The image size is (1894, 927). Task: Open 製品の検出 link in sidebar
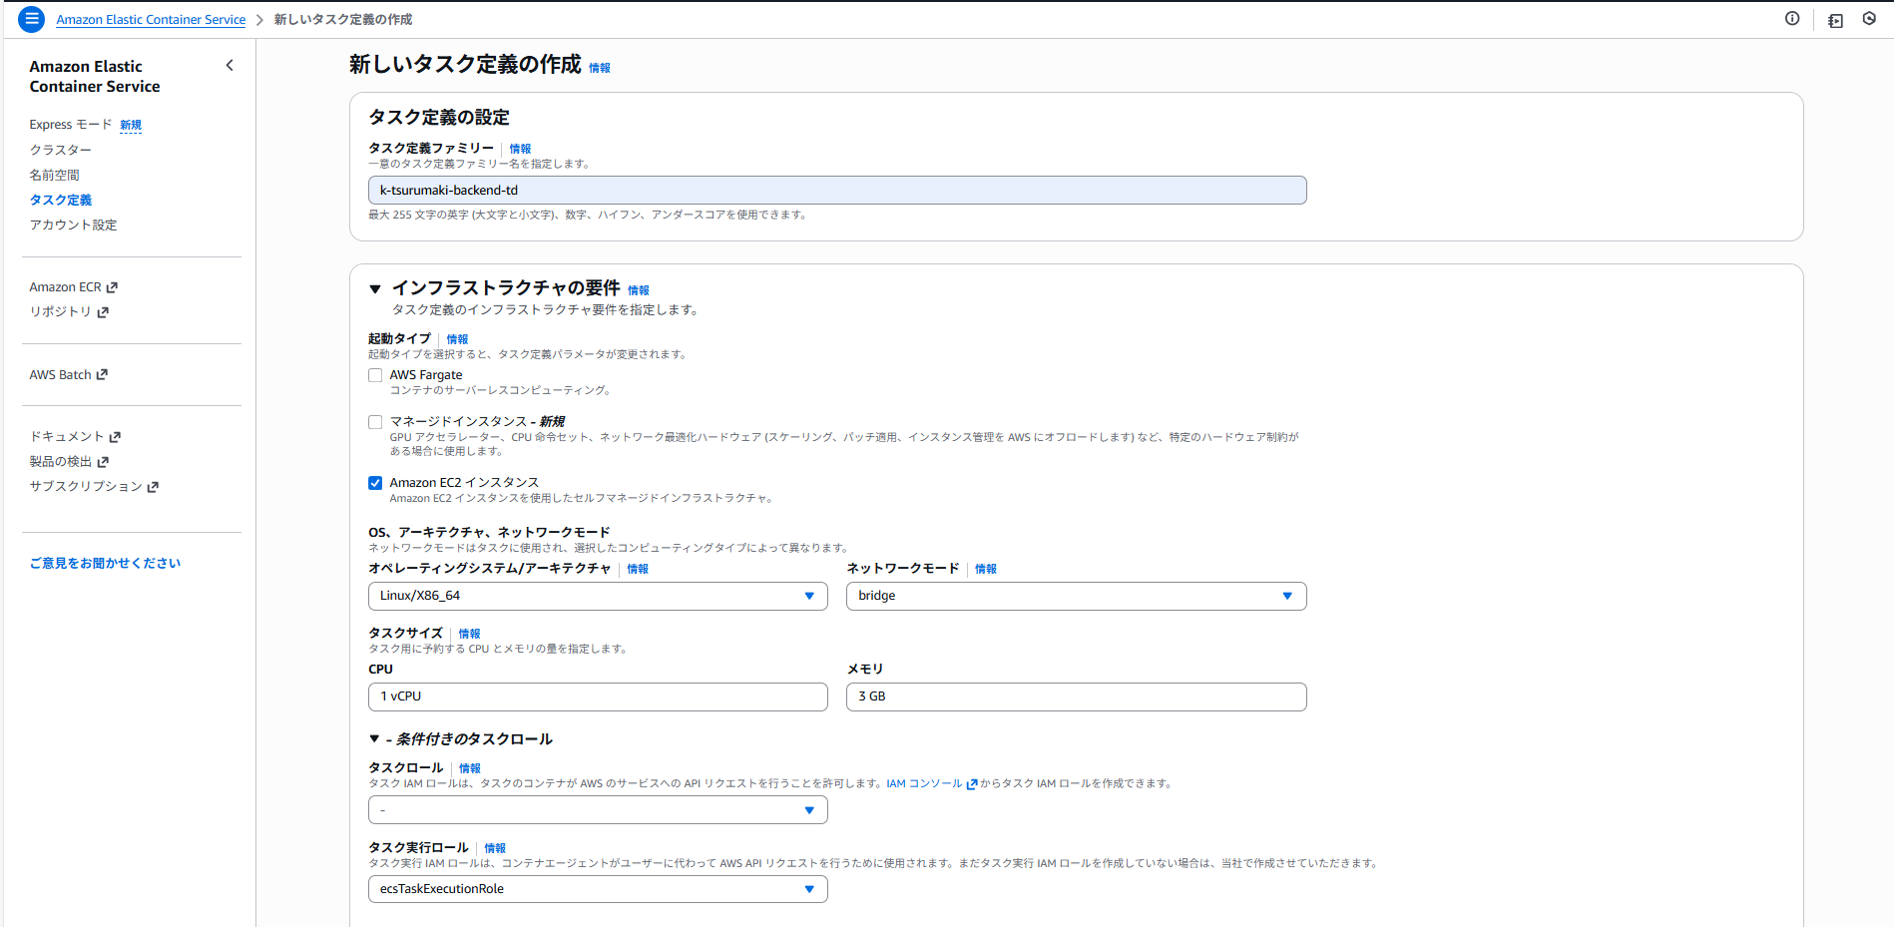click(x=60, y=462)
